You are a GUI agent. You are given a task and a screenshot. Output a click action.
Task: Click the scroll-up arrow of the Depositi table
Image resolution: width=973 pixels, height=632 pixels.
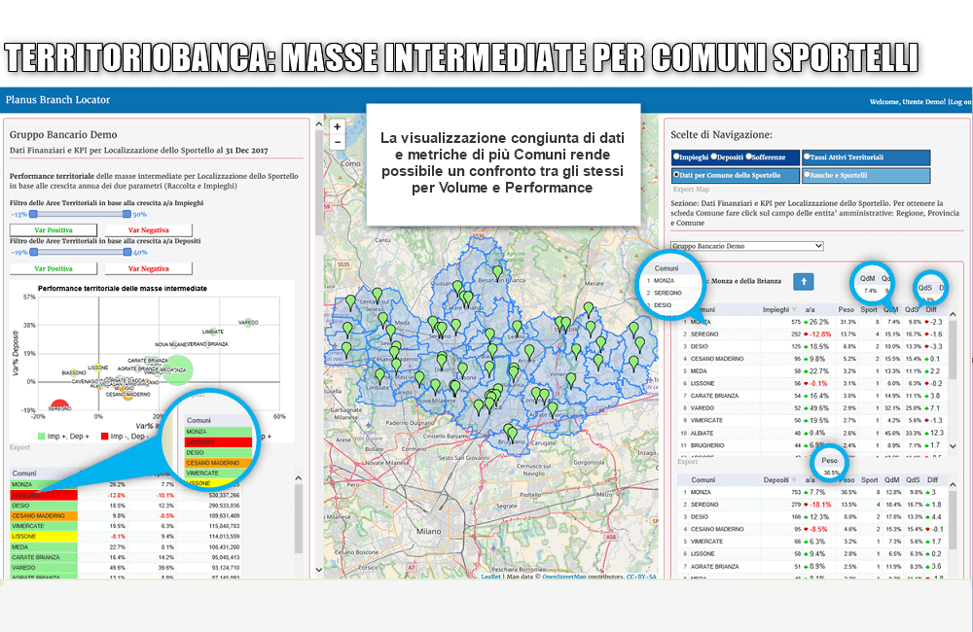pyautogui.click(x=954, y=485)
